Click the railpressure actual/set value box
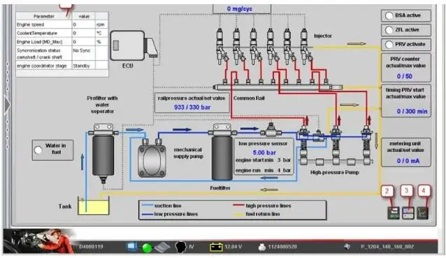Screen dimensions: 446x258 (x=192, y=103)
